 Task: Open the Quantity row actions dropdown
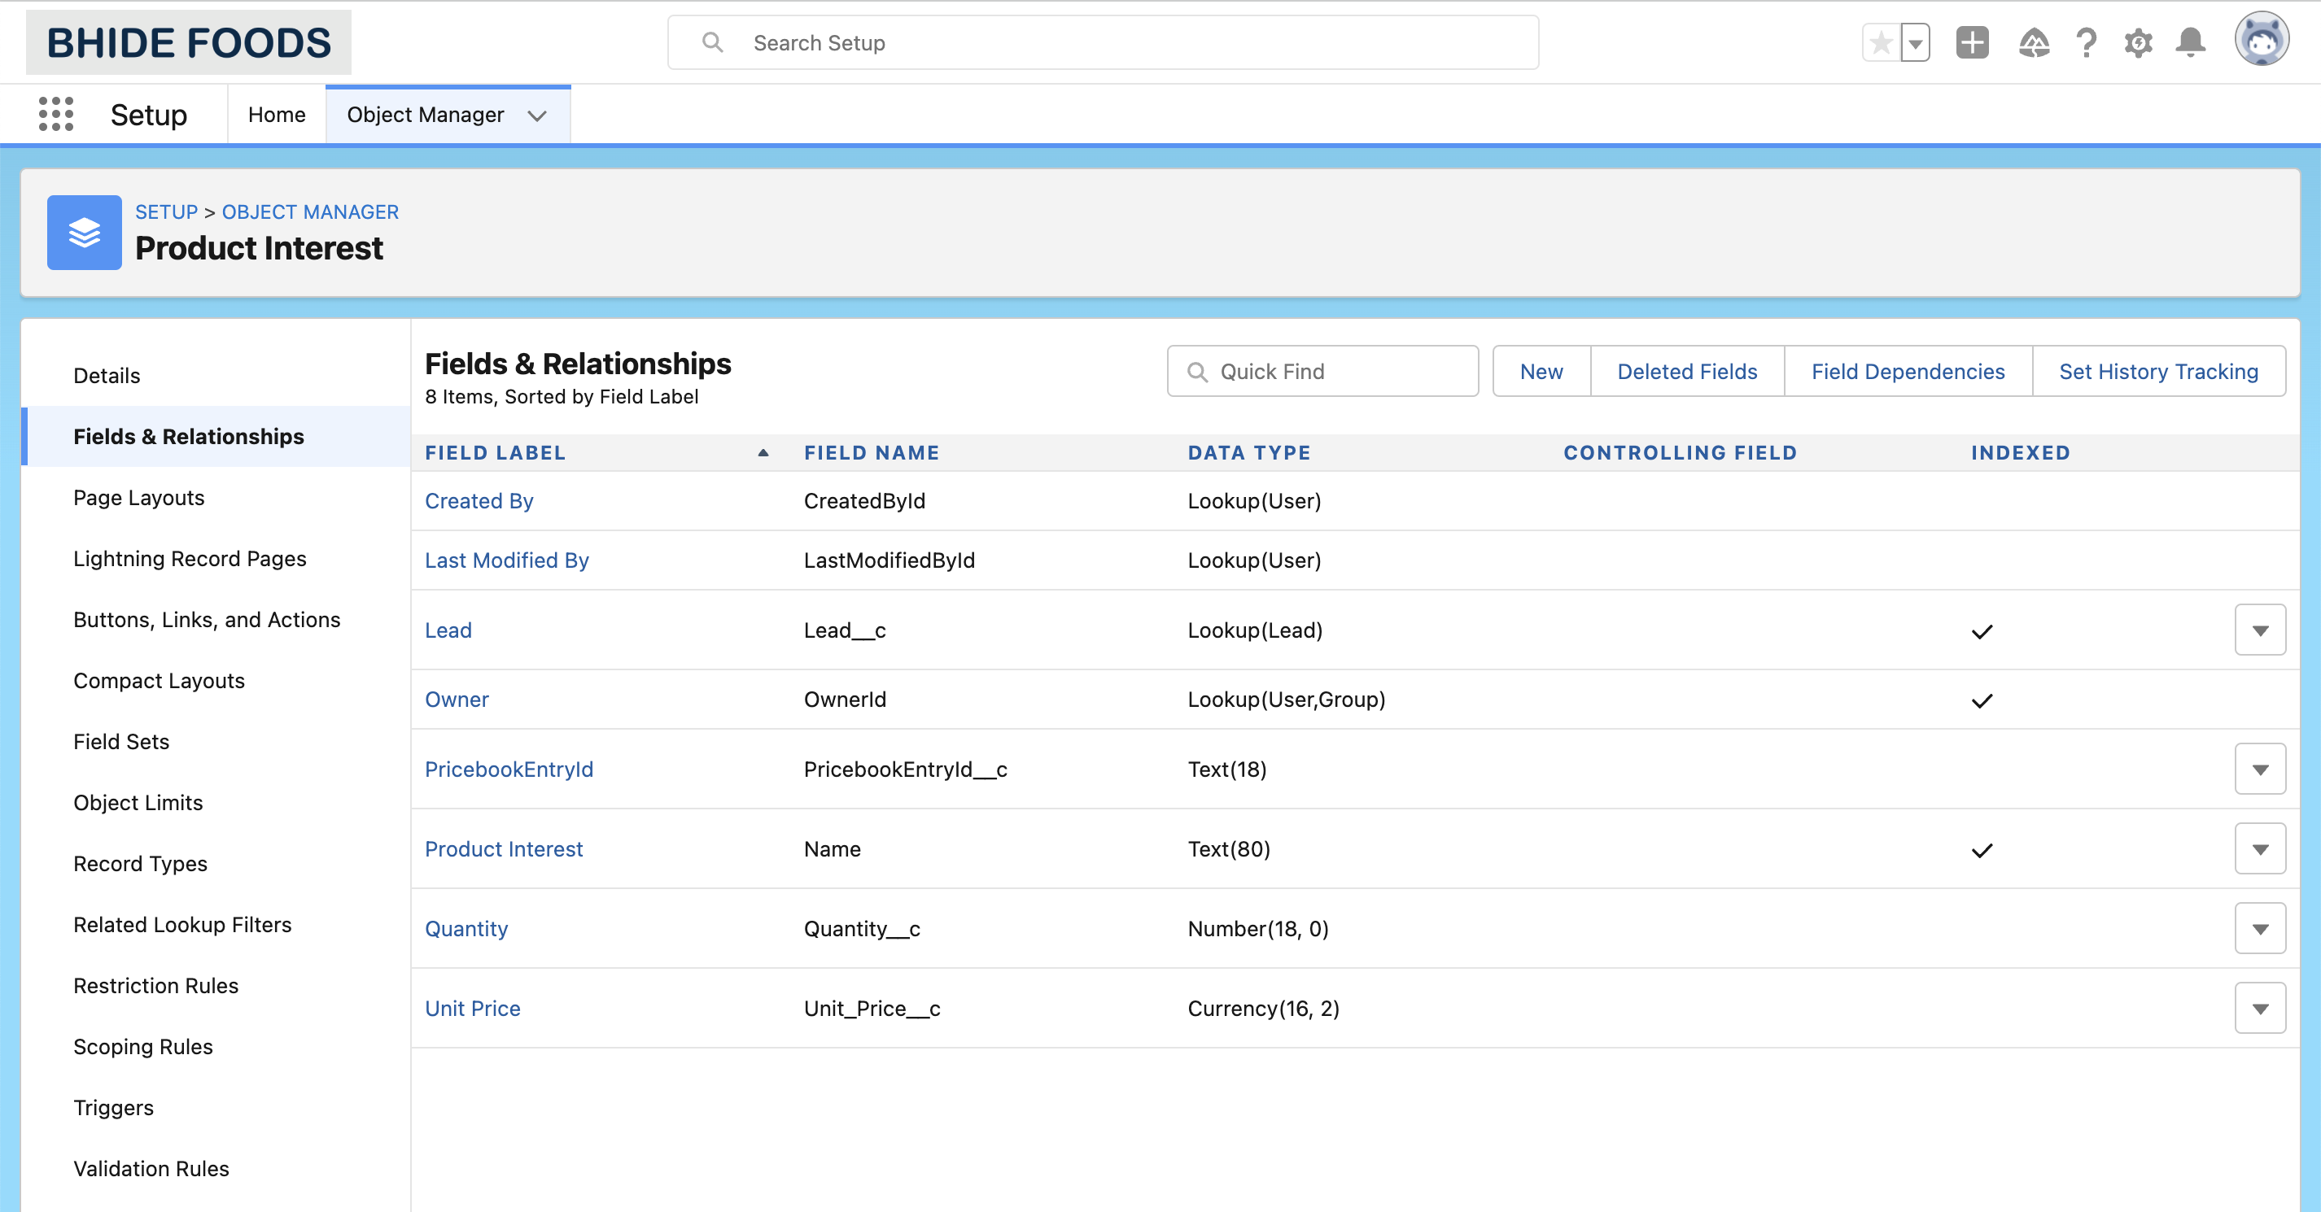click(2260, 928)
